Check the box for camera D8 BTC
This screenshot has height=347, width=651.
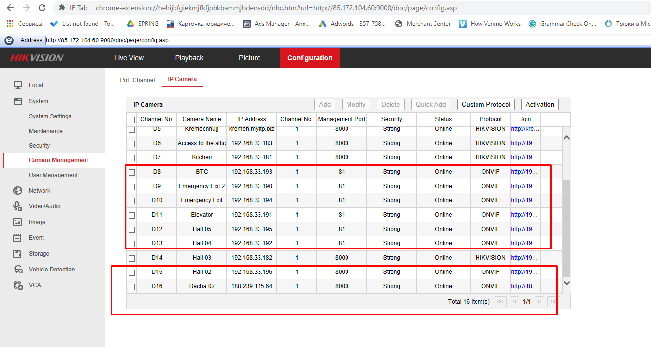tap(131, 172)
